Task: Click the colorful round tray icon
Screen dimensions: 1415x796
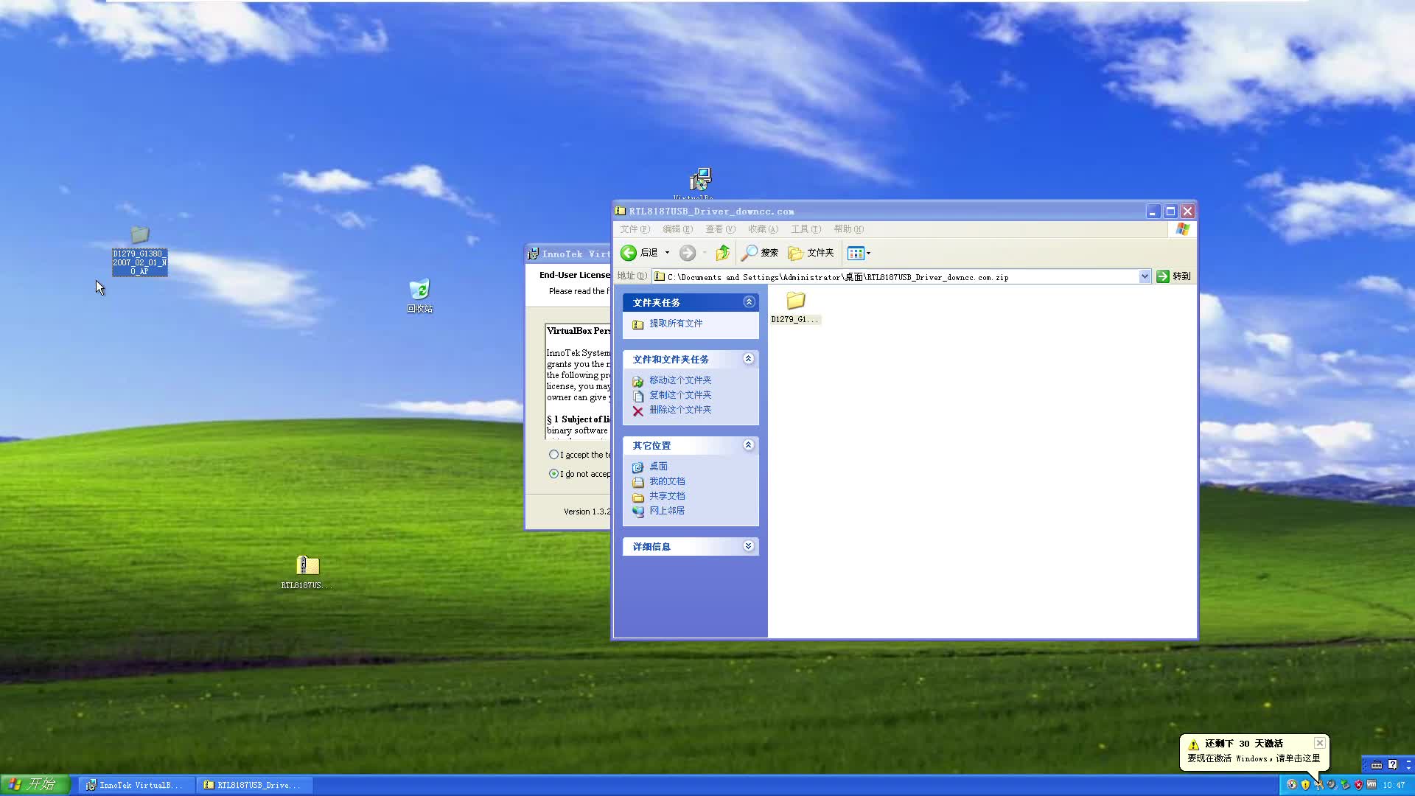Action: pos(1292,785)
